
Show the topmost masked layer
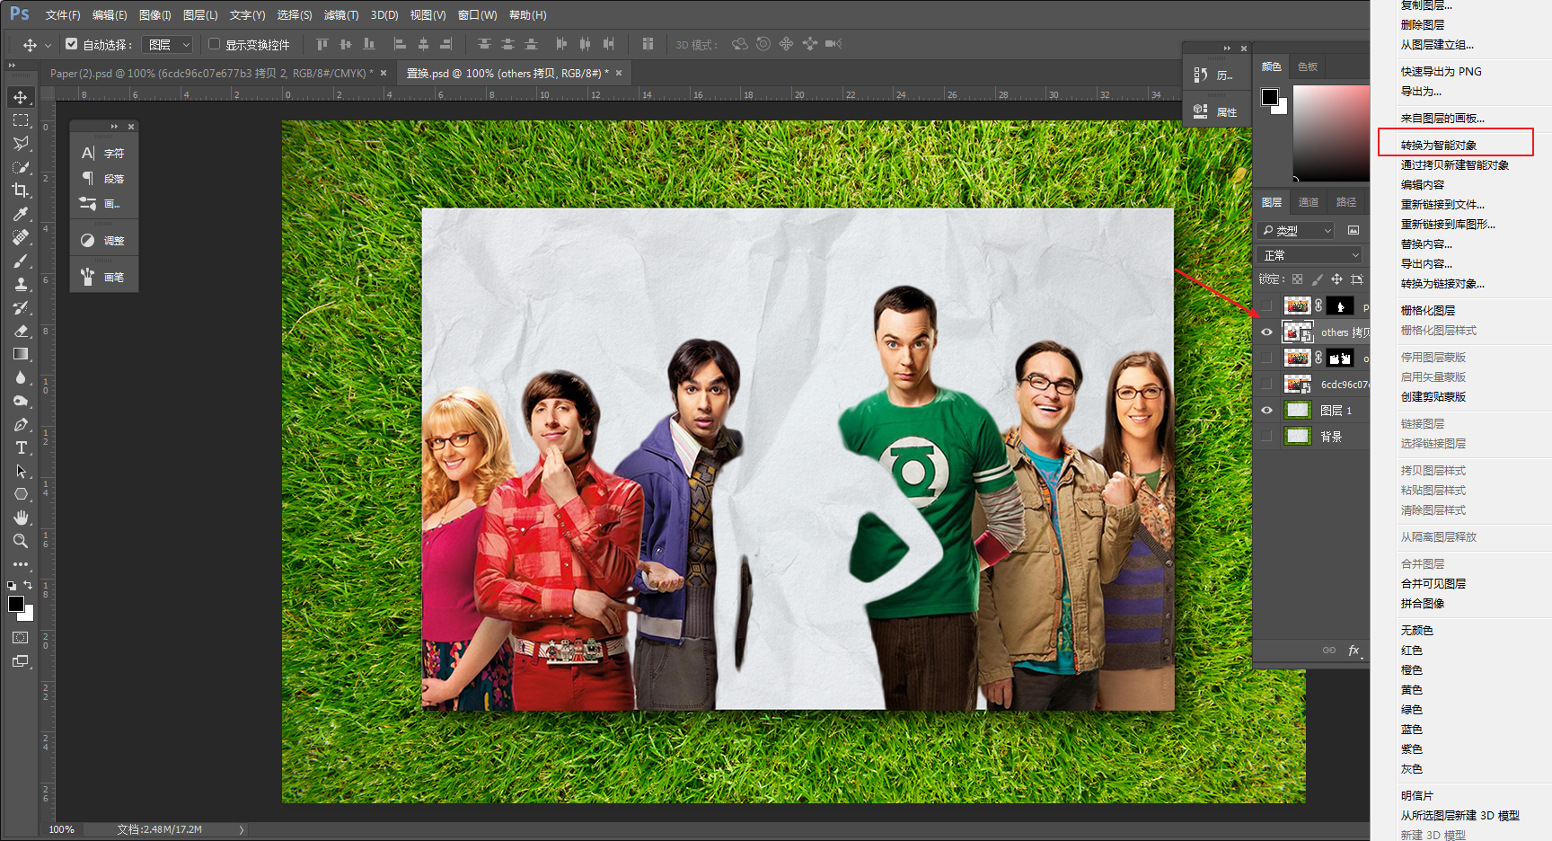pyautogui.click(x=1266, y=306)
